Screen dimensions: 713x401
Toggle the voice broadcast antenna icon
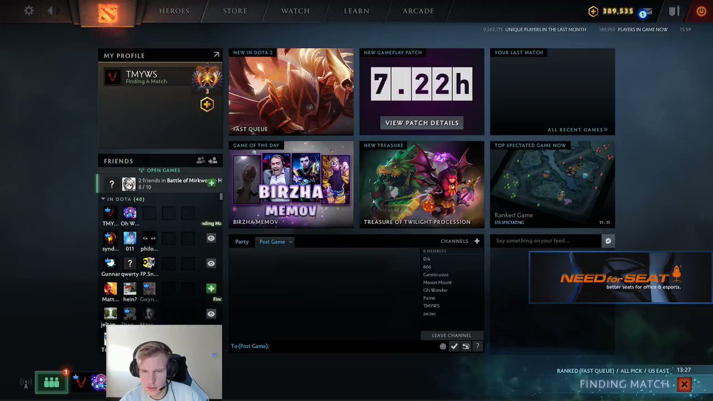(26, 383)
